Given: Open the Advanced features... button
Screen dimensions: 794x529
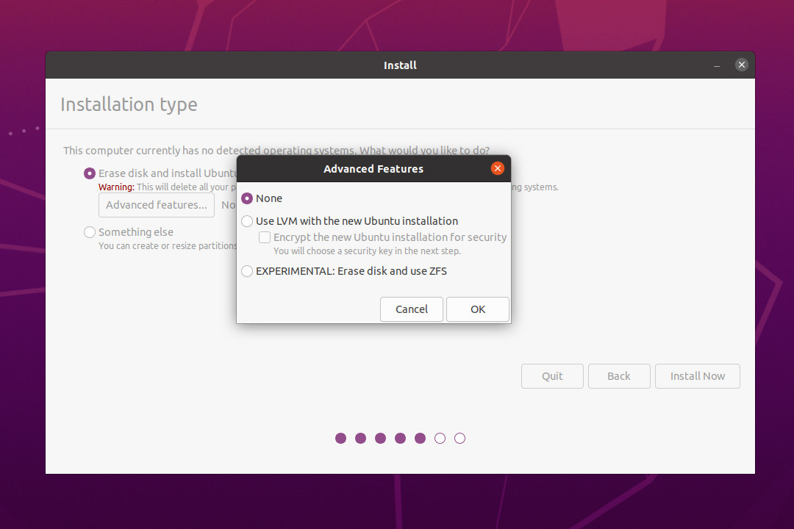Looking at the screenshot, I should tap(157, 205).
